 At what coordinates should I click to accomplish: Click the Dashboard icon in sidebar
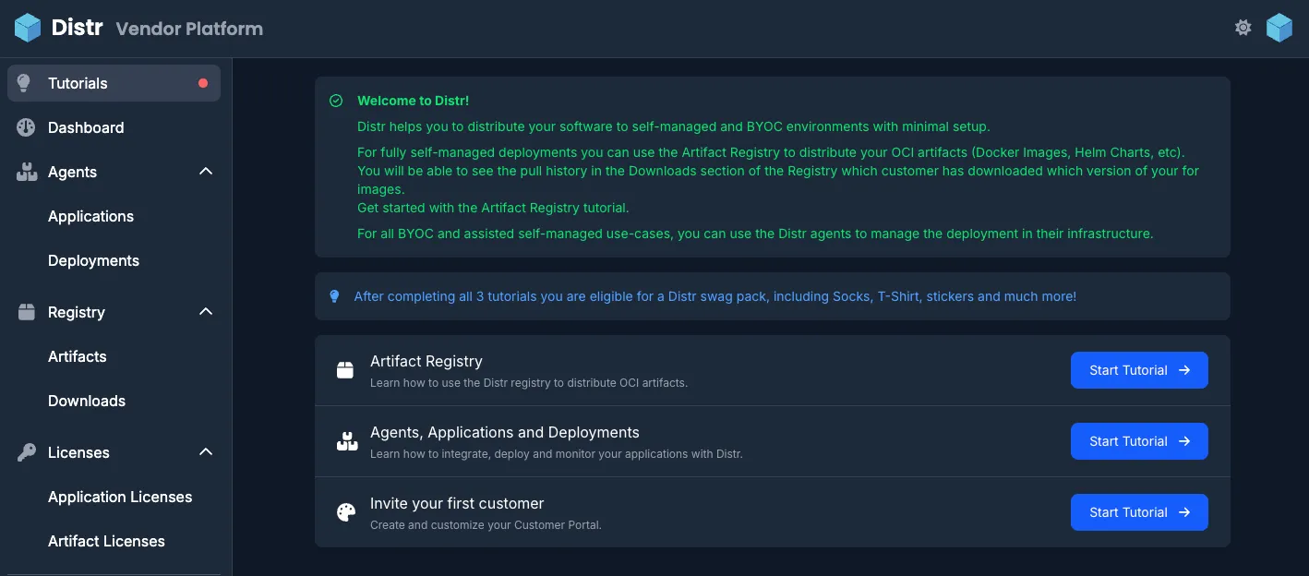(25, 126)
